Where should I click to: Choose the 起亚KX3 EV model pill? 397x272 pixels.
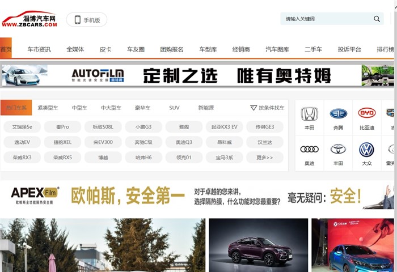click(x=225, y=127)
